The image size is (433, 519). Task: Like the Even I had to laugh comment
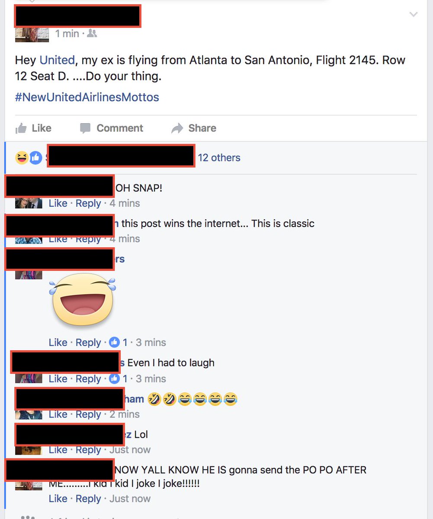click(x=58, y=379)
